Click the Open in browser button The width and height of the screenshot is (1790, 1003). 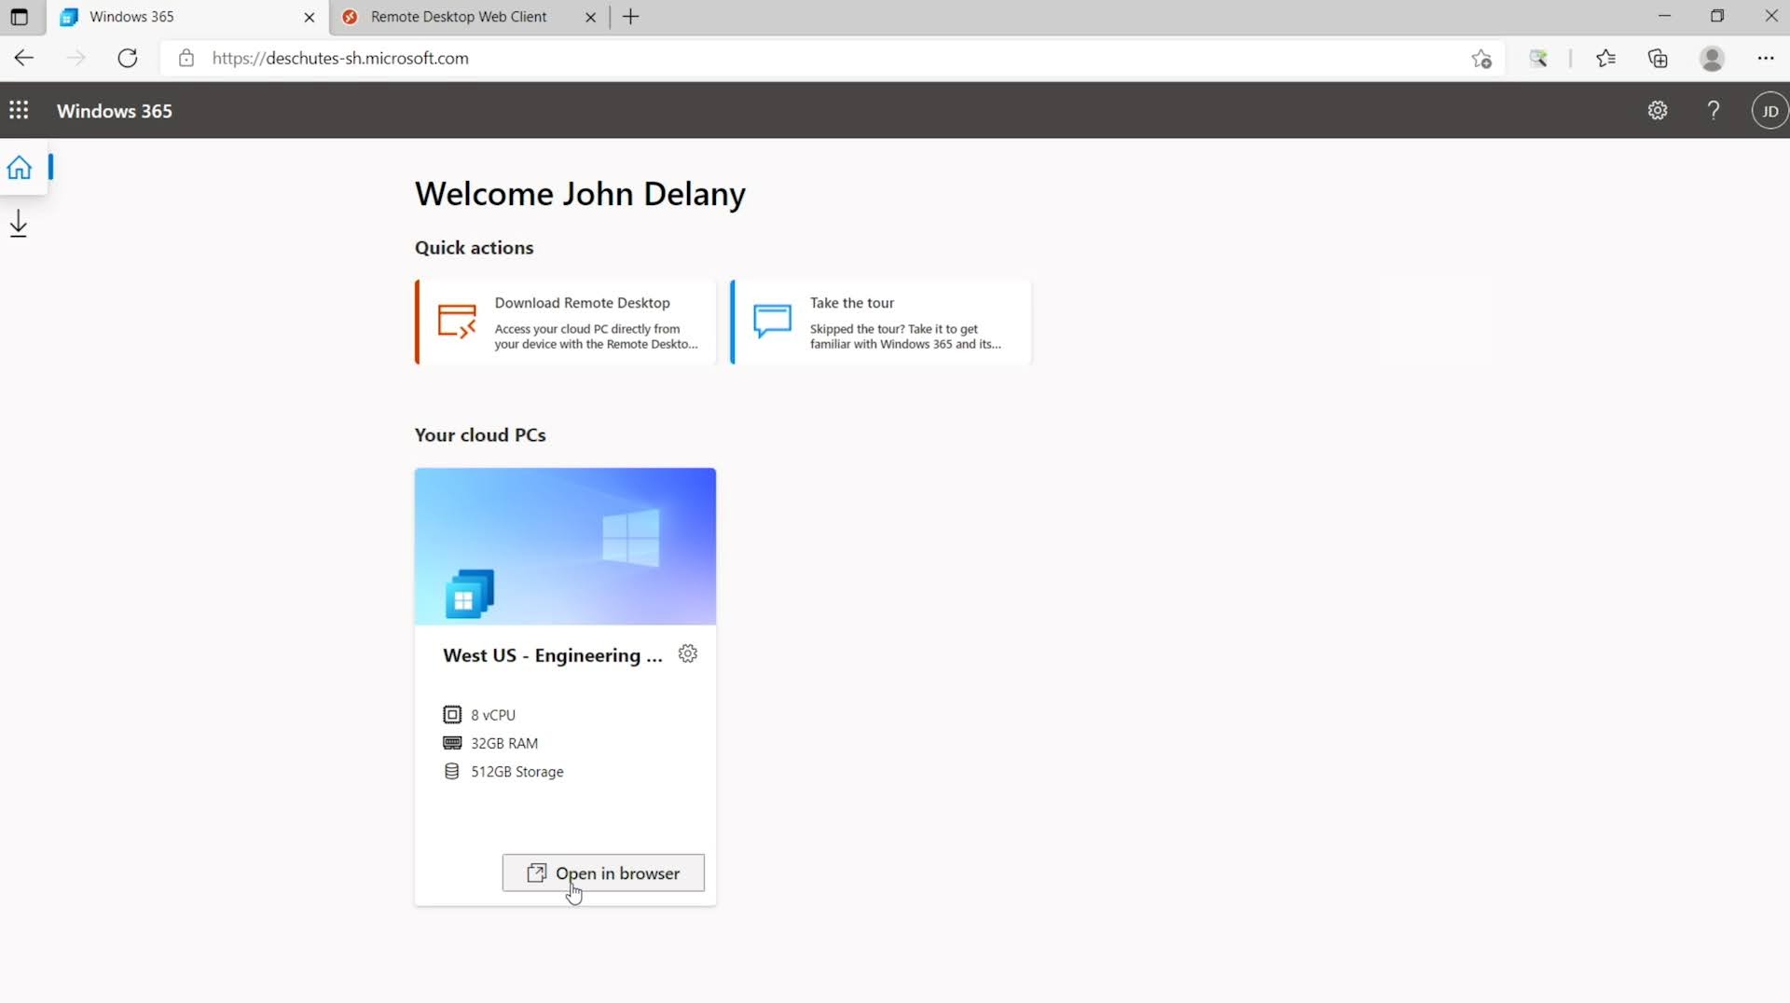[x=603, y=873]
